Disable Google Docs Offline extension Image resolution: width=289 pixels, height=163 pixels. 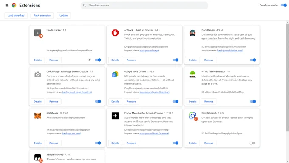pos(176,102)
